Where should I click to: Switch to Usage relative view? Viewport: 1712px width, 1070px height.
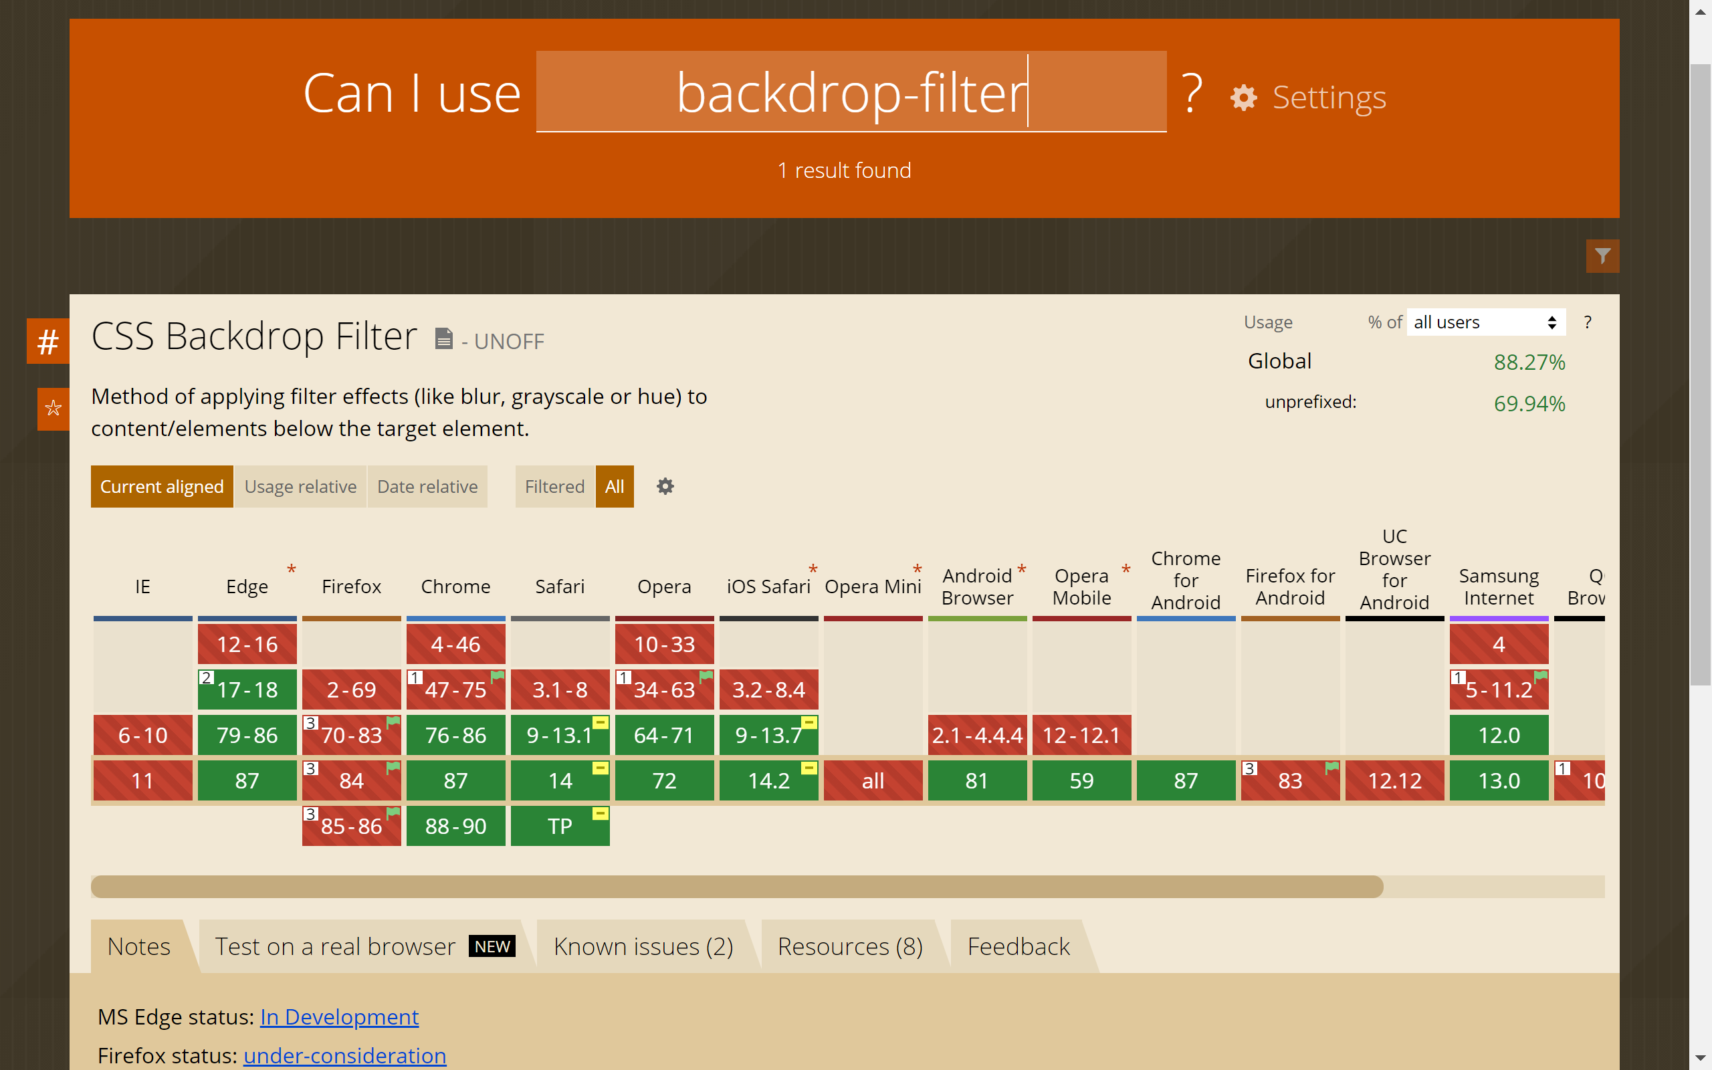pyautogui.click(x=301, y=486)
